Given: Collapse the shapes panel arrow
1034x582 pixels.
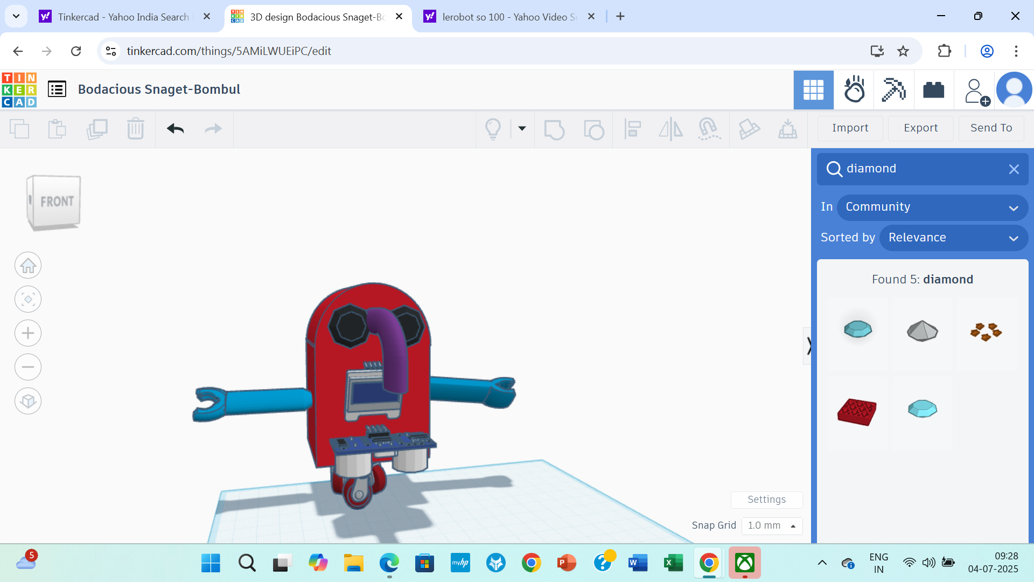Looking at the screenshot, I should 808,345.
